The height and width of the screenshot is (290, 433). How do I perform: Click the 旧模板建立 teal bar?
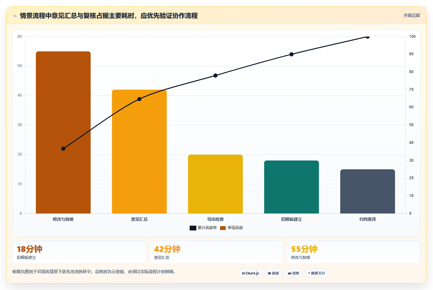tap(291, 187)
